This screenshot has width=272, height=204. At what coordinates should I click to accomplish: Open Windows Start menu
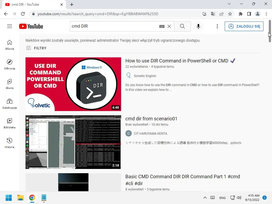coord(8,198)
